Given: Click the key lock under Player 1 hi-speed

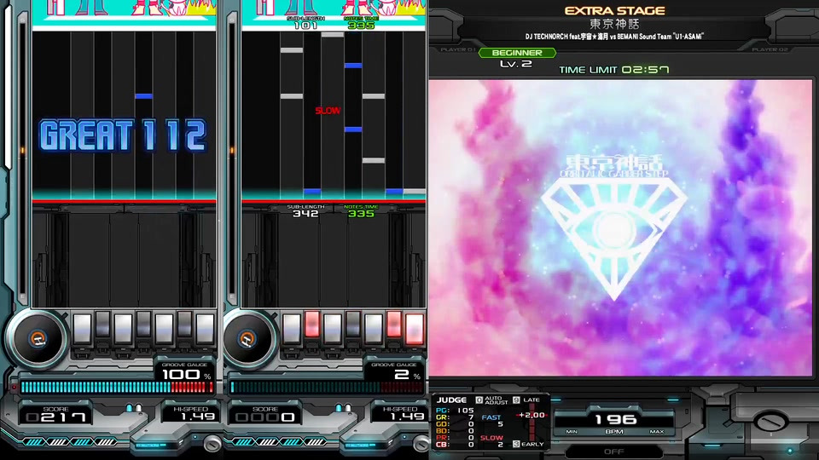Looking at the screenshot, I should point(212,444).
